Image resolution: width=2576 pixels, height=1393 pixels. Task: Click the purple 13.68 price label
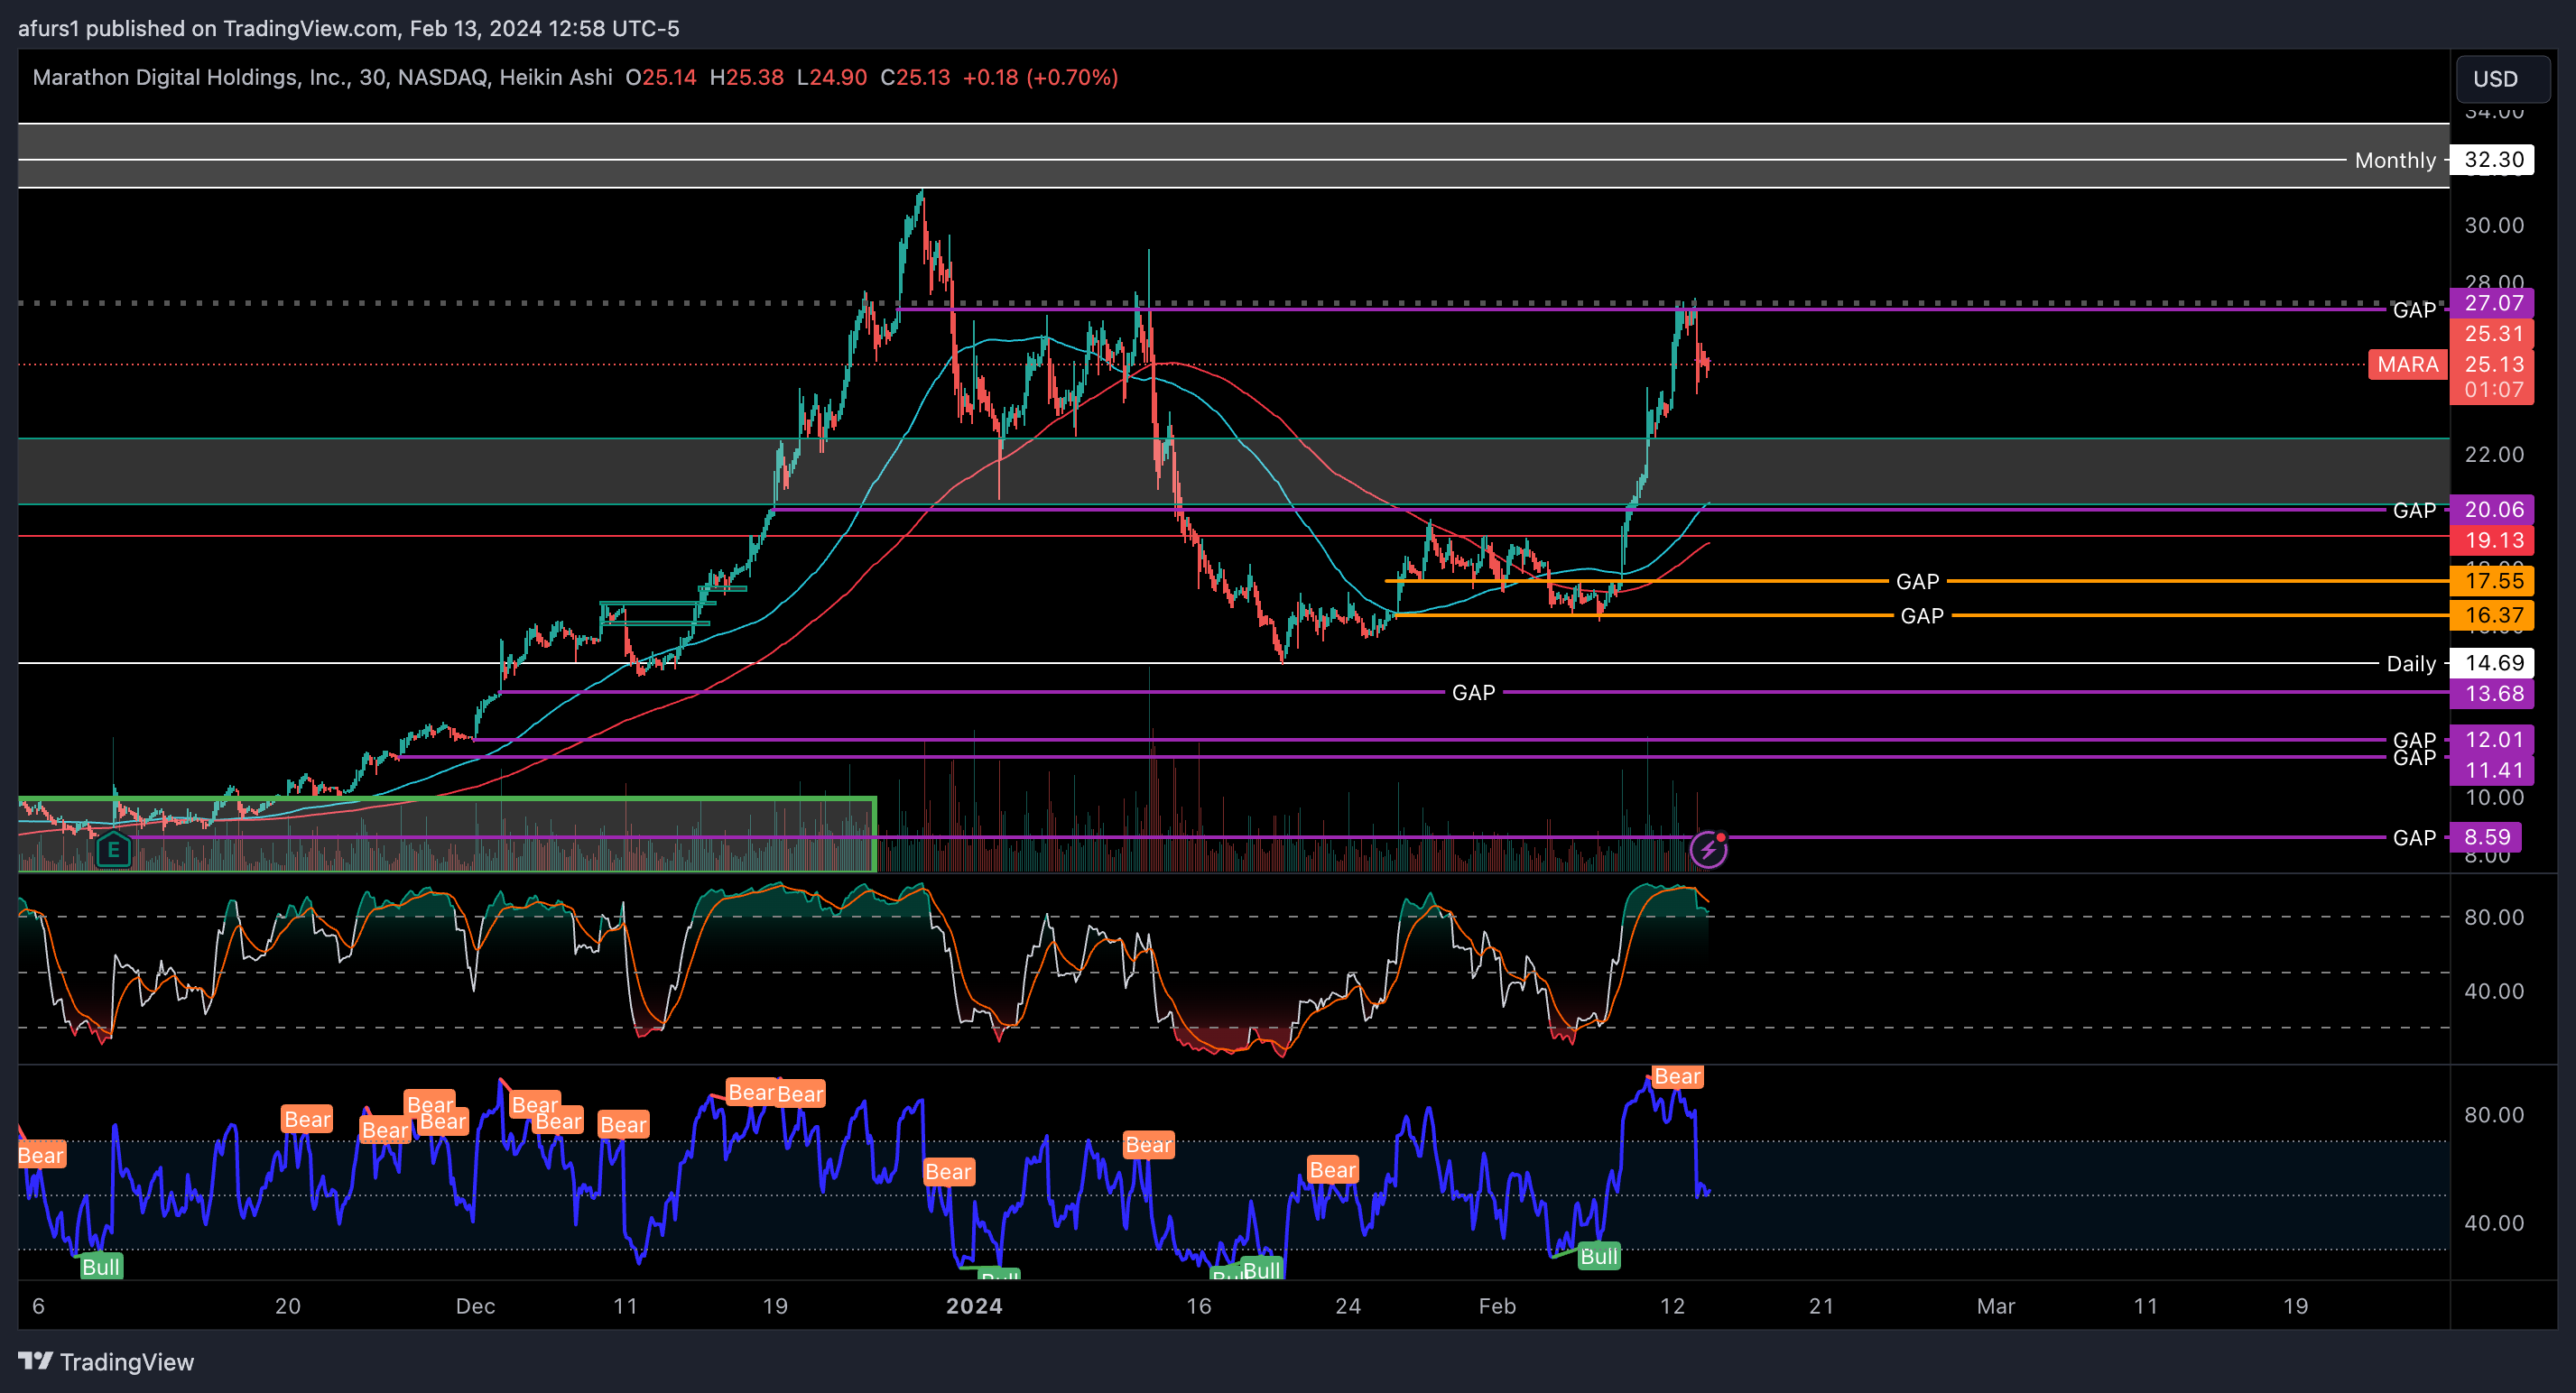pos(2492,694)
